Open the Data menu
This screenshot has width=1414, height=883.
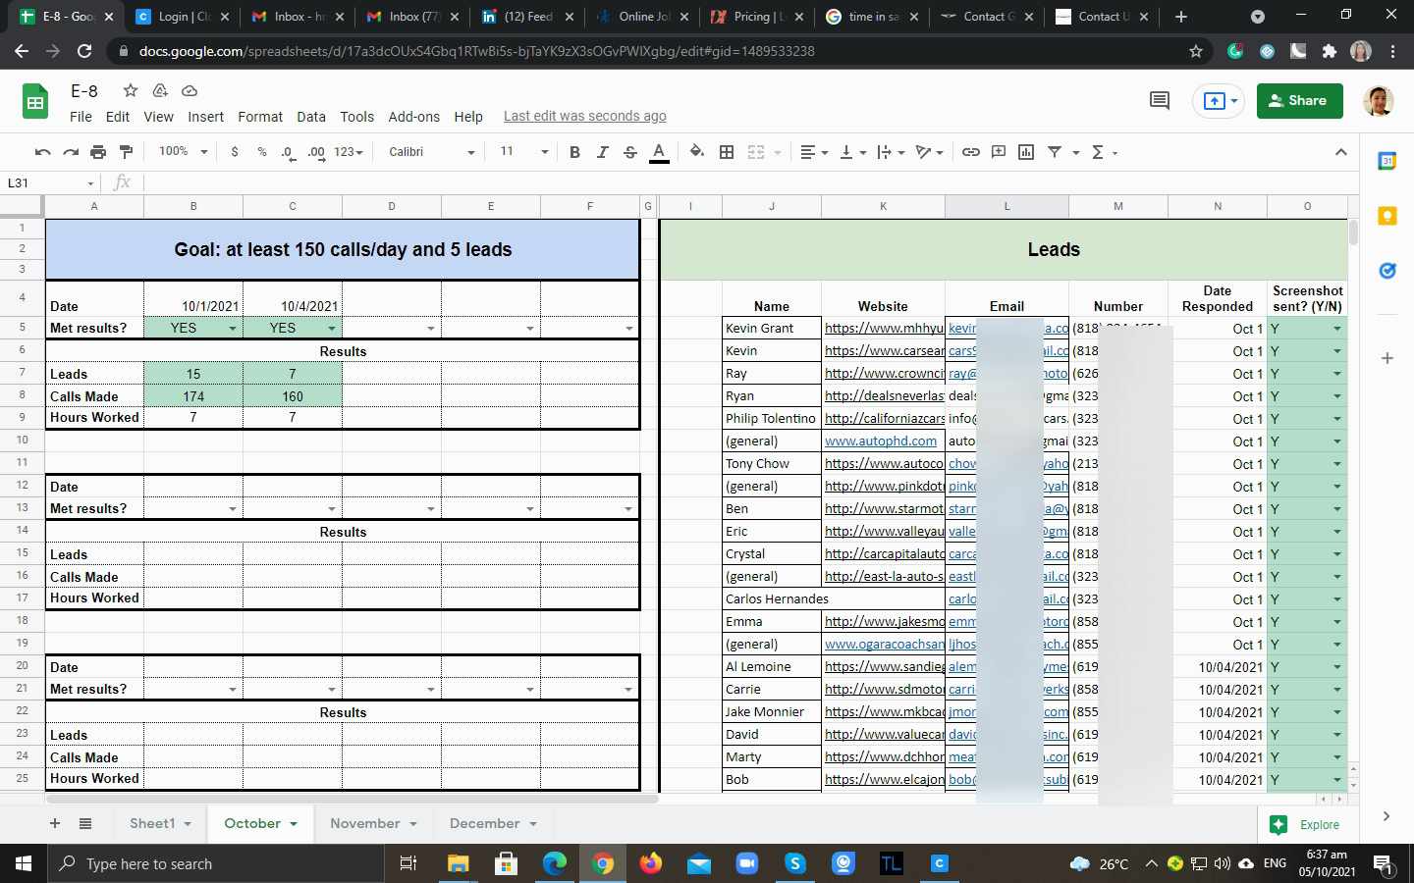[x=311, y=117]
